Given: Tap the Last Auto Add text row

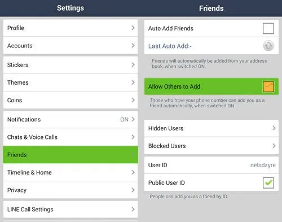Looking at the screenshot, I should tap(211, 46).
